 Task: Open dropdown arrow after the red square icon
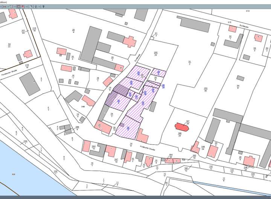[x=27, y=7]
